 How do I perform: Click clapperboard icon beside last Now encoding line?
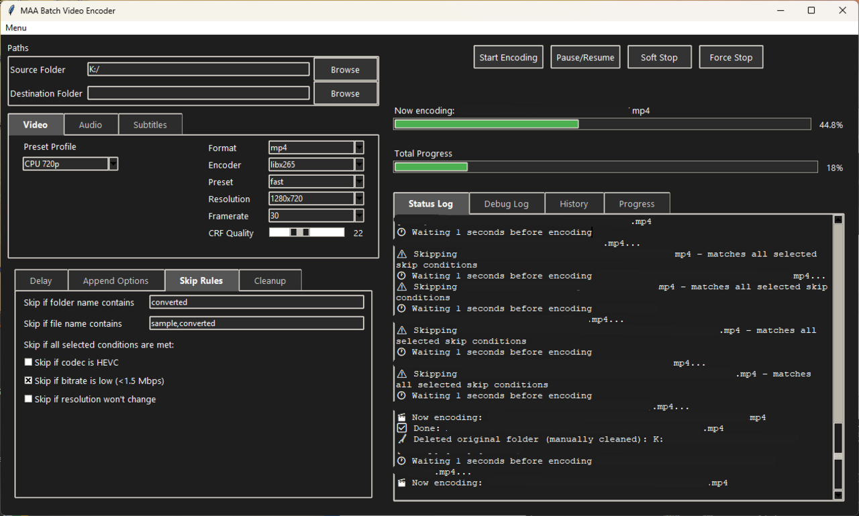point(402,483)
